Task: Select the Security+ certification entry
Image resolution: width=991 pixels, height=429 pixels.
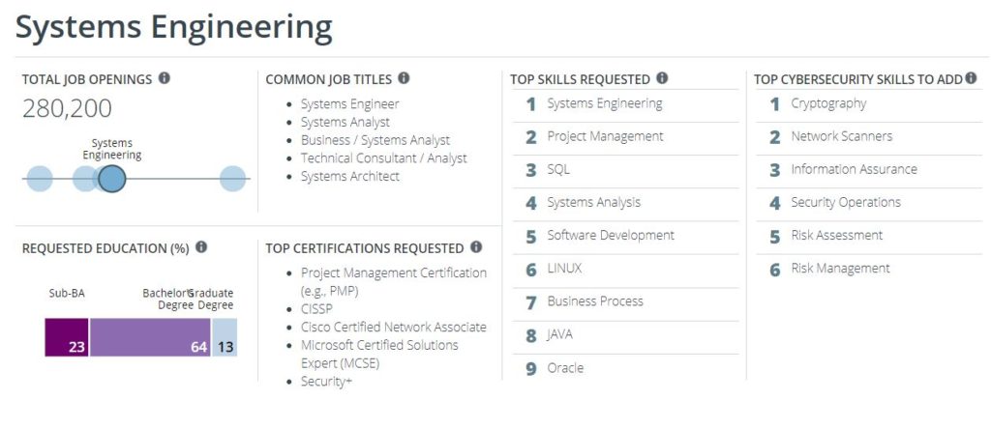Action: [x=326, y=381]
